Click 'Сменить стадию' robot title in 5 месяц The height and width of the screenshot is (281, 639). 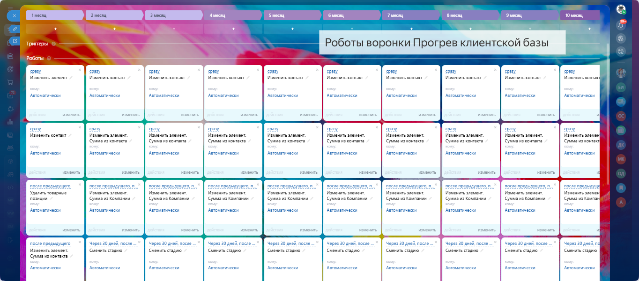[284, 251]
